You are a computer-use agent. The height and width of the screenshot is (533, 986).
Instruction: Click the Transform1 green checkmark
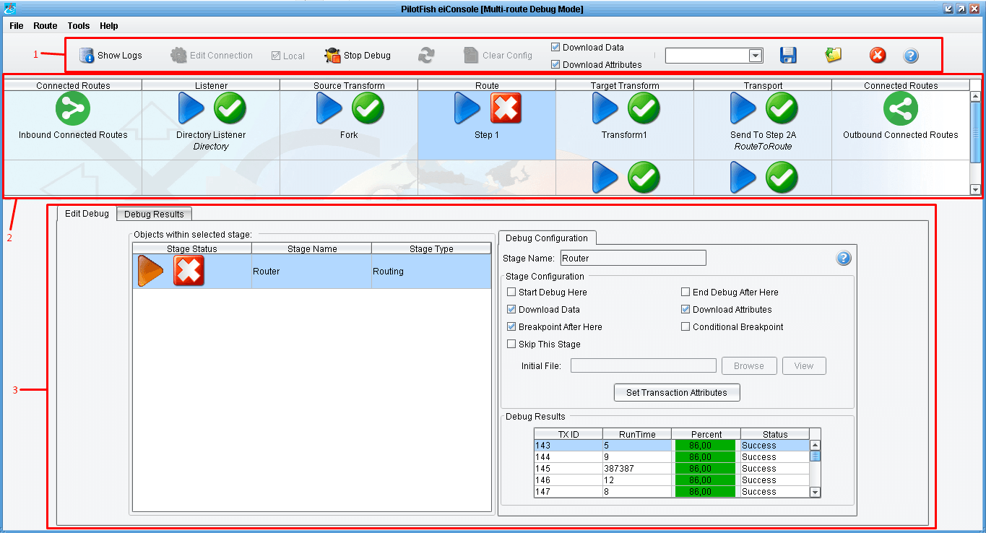(644, 109)
